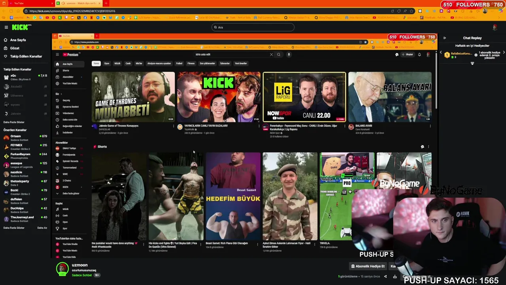506x285 pixels.
Task: Open the thetoxicparty recommended channel
Action: (25, 182)
